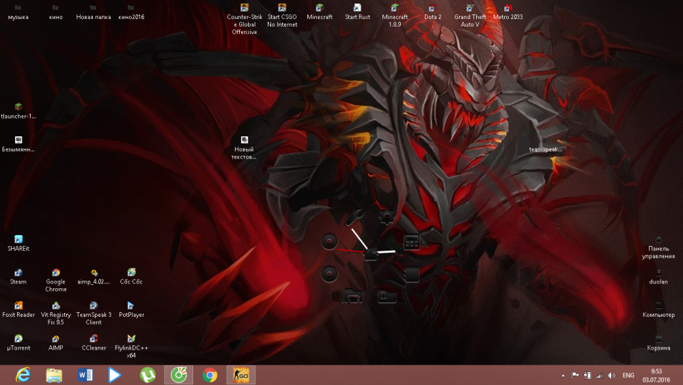The width and height of the screenshot is (683, 385).
Task: Open the Dota 2 desktop icon
Action: [432, 8]
